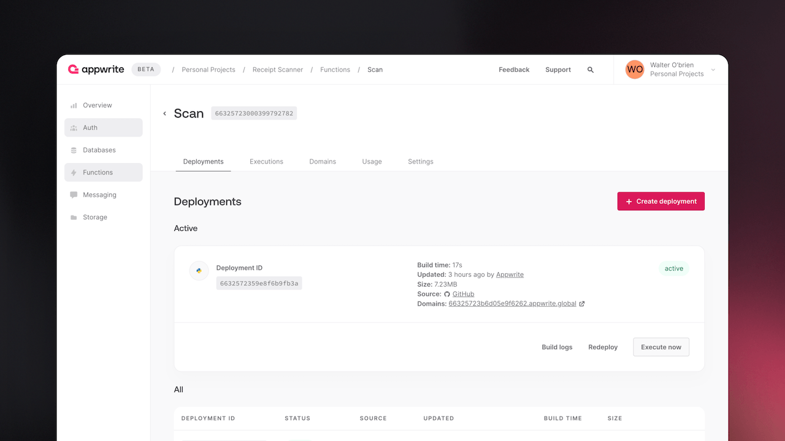Click the Storage folder icon
This screenshot has height=441, width=785.
[x=74, y=217]
